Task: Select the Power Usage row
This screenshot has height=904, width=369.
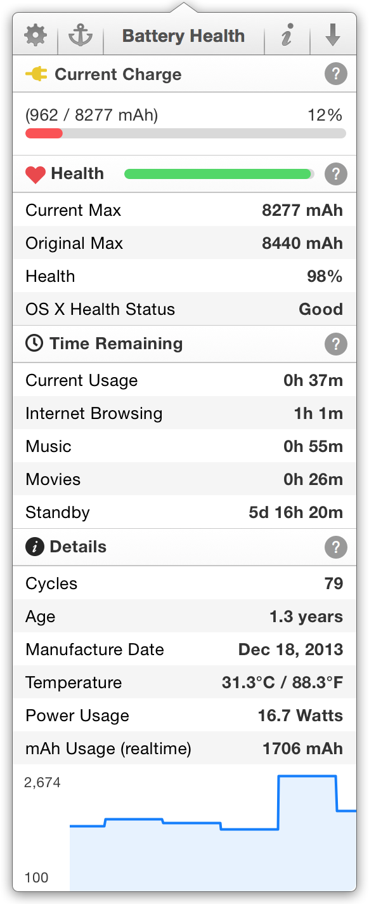Action: [x=184, y=715]
